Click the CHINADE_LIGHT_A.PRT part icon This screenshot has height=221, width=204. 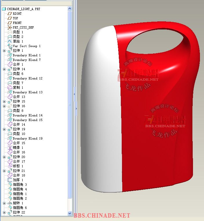(4, 9)
